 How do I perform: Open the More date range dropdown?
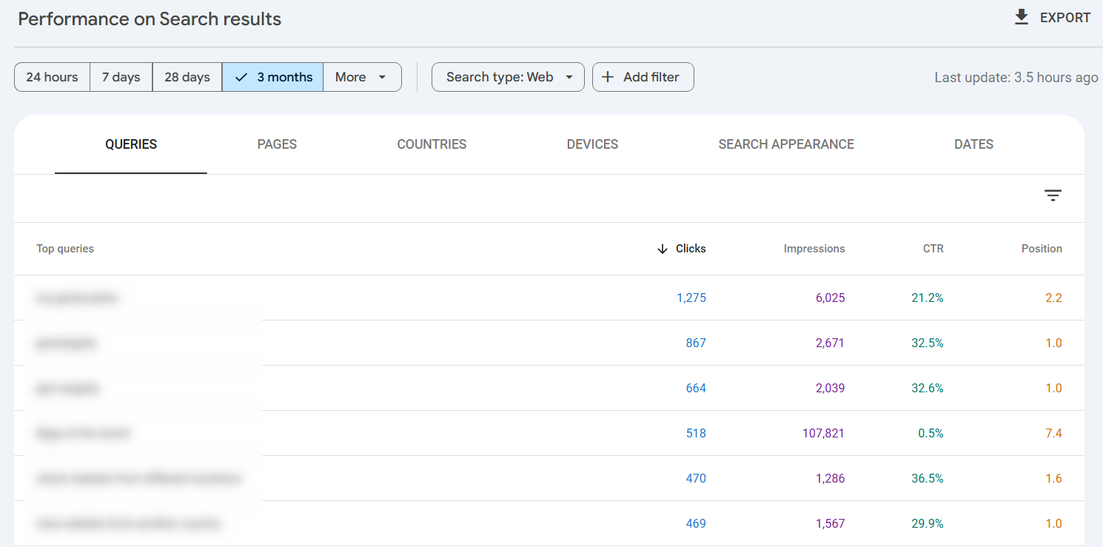(362, 77)
